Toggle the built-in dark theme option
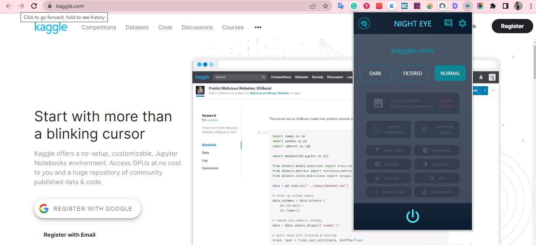Screen dimensions: 536x245 [x=389, y=130]
